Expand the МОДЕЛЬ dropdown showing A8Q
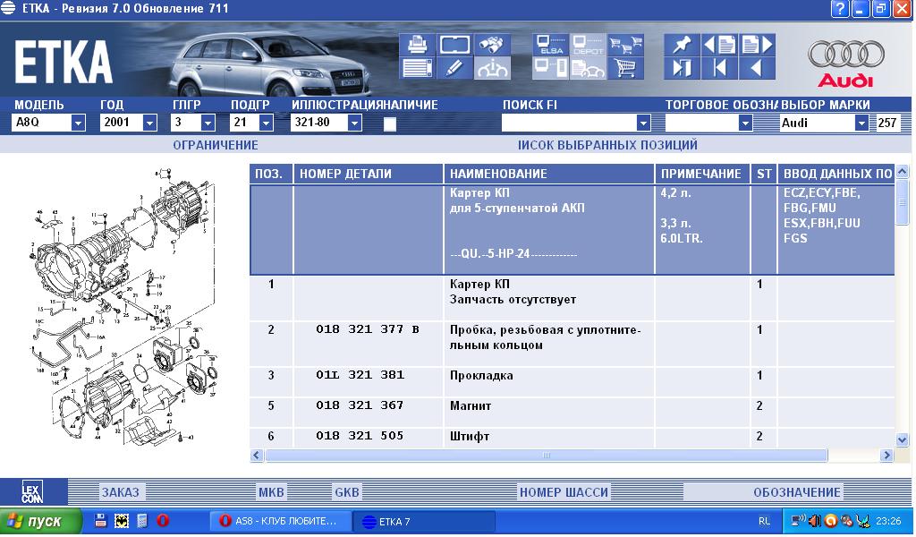Screen dimensions: 916x537 coord(78,124)
